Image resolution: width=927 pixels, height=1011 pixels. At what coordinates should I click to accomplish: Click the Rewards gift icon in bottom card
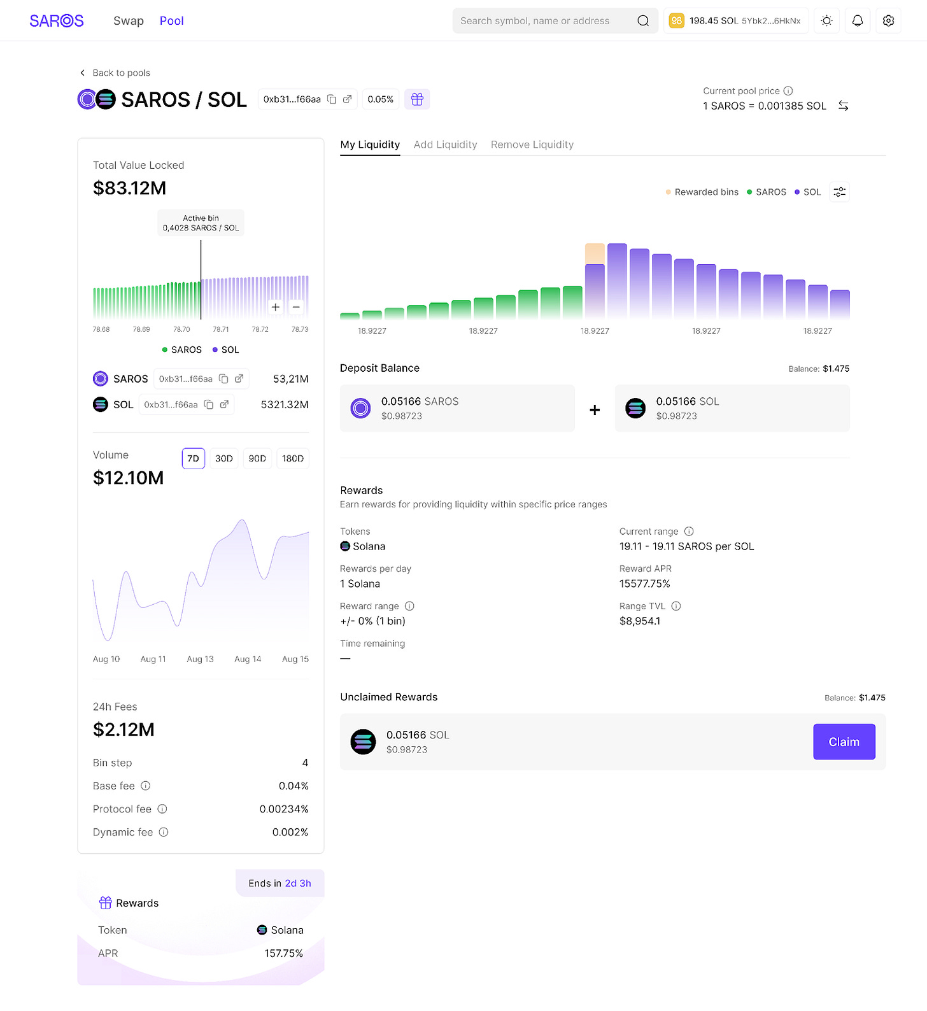tap(106, 903)
